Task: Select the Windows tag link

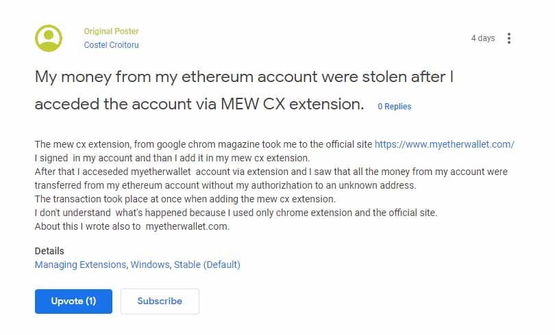Action: coord(150,265)
